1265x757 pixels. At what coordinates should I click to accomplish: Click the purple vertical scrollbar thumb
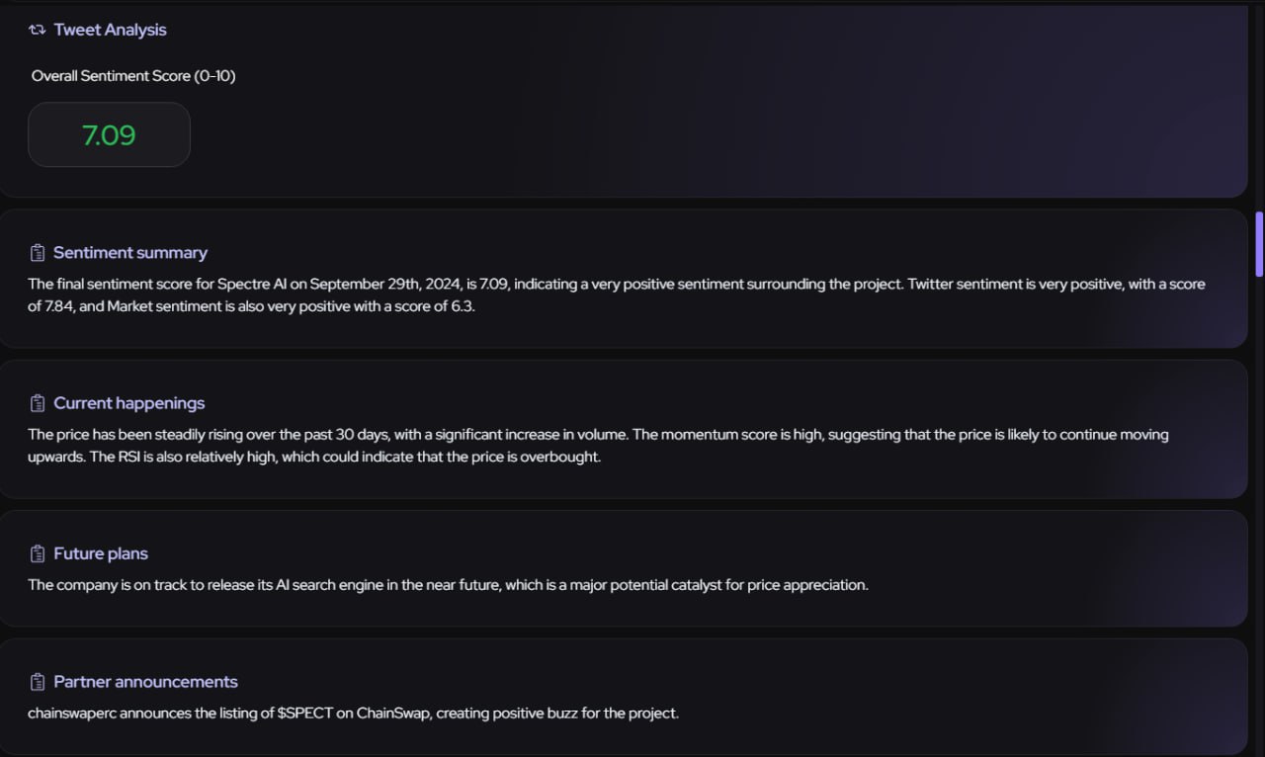click(x=1259, y=244)
